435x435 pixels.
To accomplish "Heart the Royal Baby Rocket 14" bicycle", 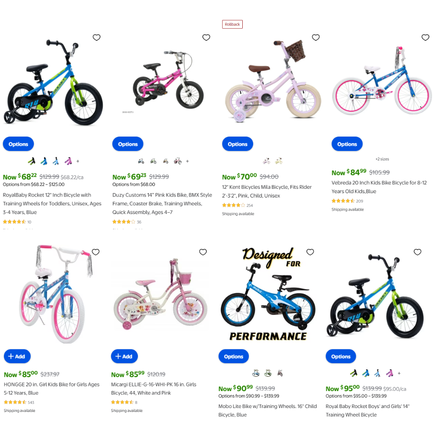I will [418, 252].
